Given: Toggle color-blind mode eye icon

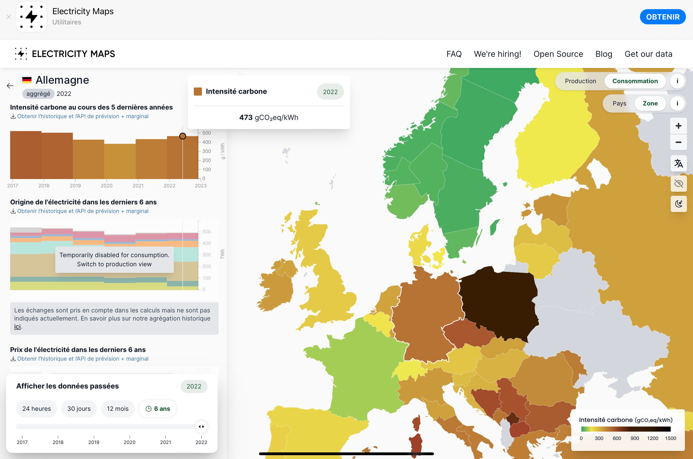Looking at the screenshot, I should point(678,184).
